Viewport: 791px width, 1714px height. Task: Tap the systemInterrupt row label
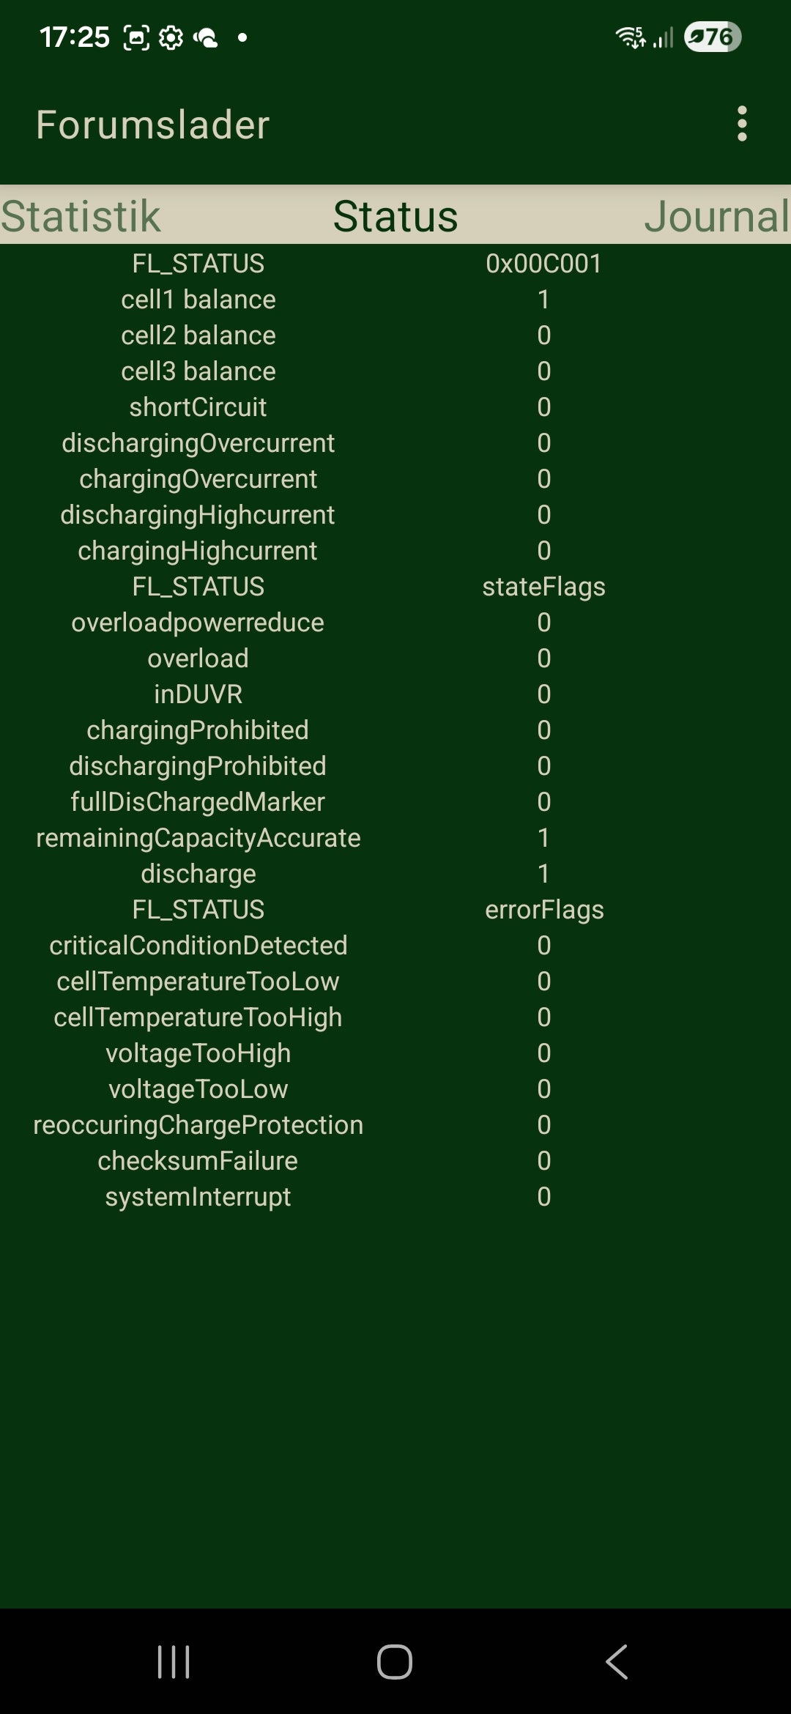198,1197
